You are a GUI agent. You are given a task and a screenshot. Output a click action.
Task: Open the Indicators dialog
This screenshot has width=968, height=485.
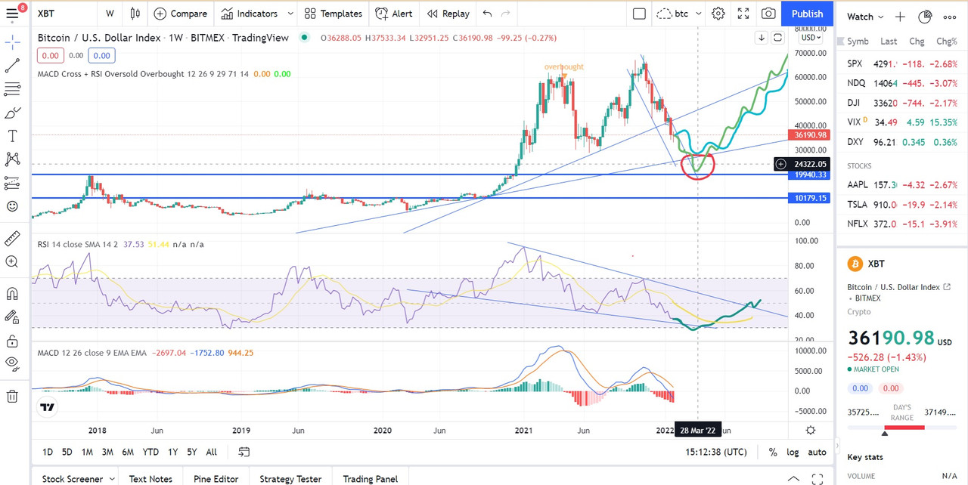point(250,14)
